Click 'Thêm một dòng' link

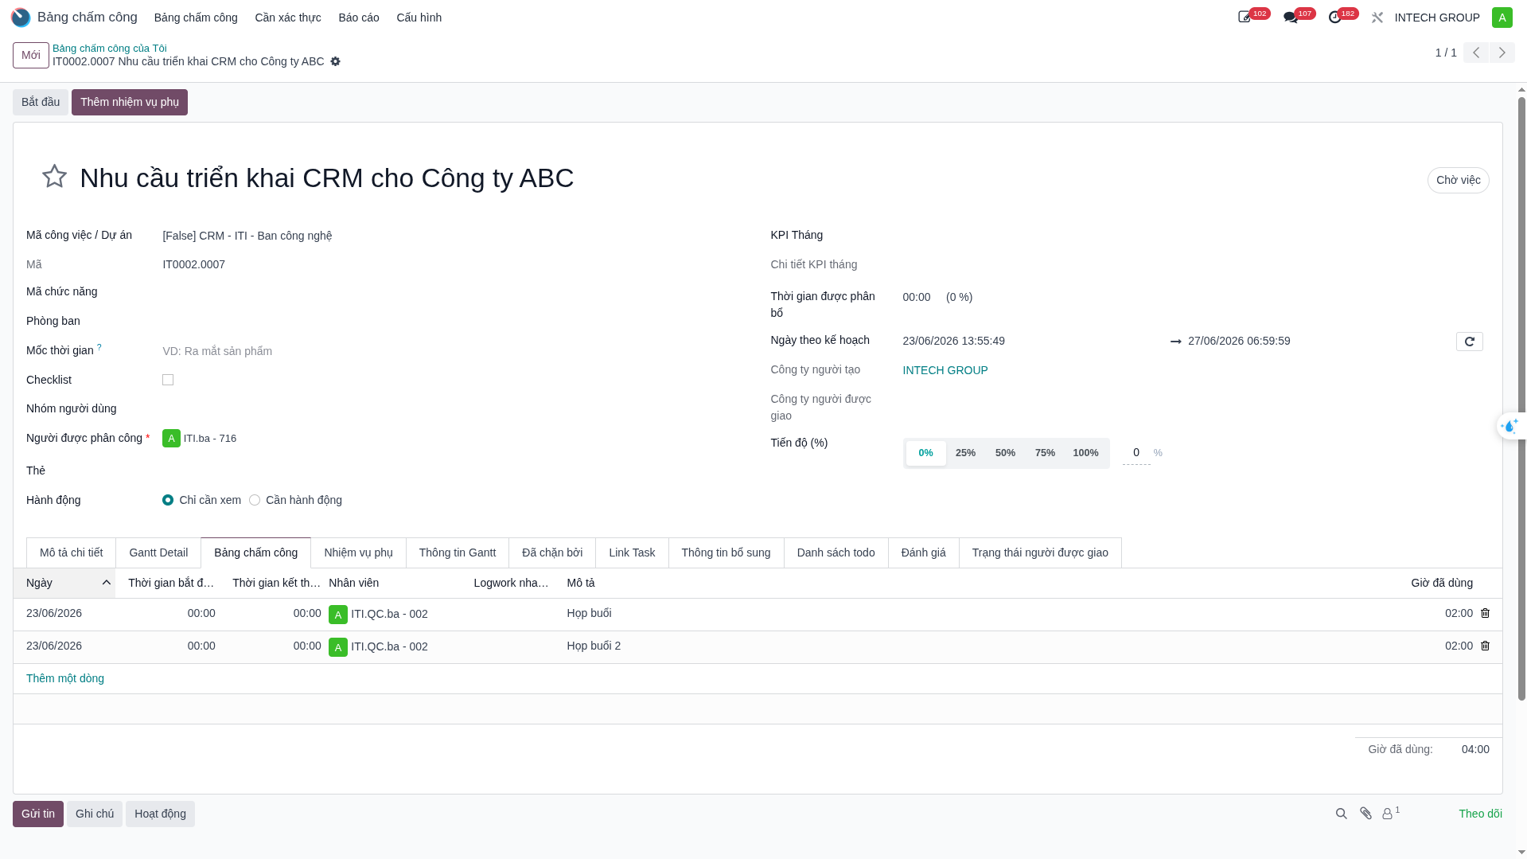[65, 678]
